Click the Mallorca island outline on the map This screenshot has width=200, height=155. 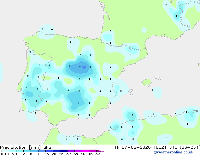[x=146, y=83]
